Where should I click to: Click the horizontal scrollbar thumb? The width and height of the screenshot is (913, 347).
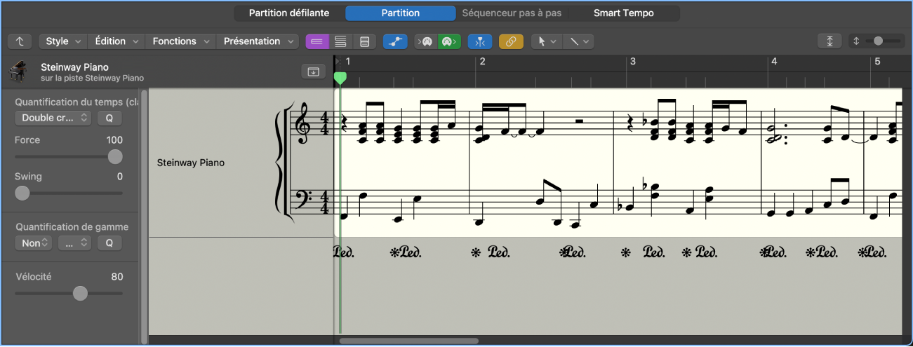pyautogui.click(x=408, y=341)
